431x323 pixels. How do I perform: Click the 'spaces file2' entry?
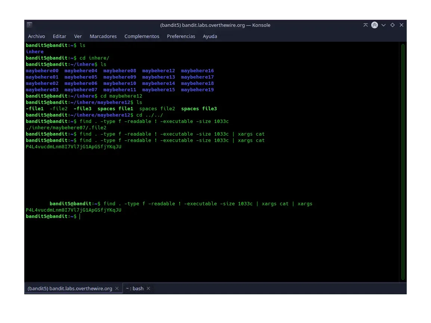click(x=157, y=108)
